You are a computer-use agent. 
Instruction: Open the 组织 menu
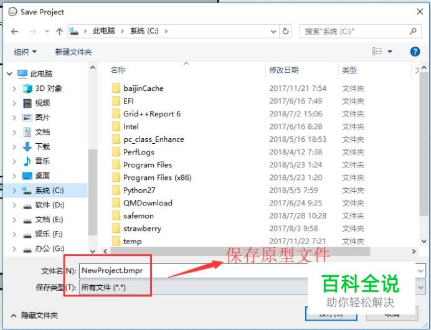pyautogui.click(x=25, y=52)
